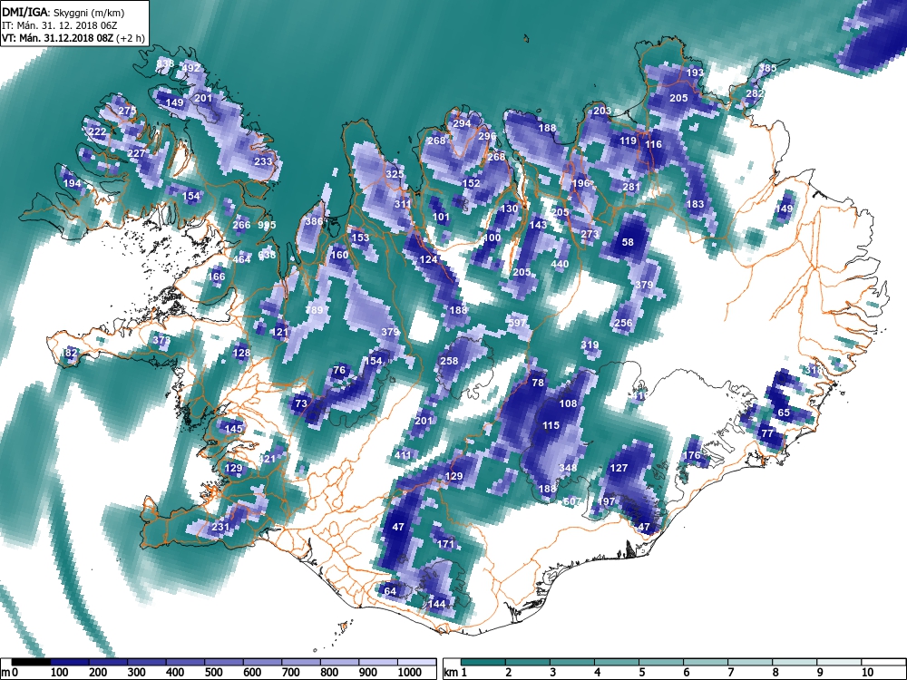Click the visibility value 145
907x680 pixels.
[234, 429]
